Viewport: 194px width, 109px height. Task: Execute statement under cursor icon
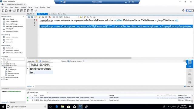[39, 17]
